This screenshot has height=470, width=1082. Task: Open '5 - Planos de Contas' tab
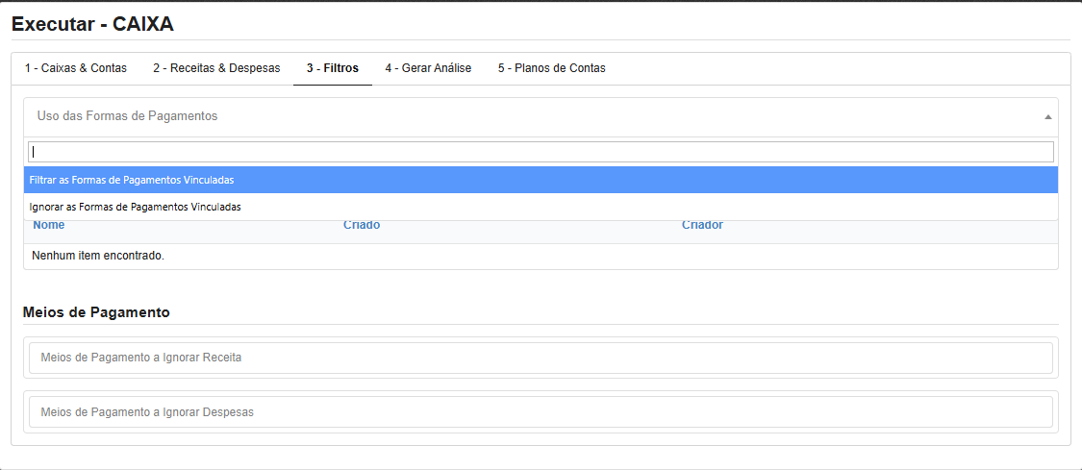click(551, 68)
